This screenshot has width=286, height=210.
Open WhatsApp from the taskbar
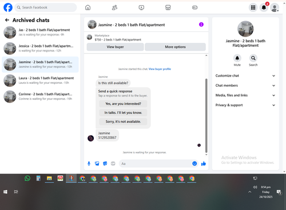(x=27, y=179)
